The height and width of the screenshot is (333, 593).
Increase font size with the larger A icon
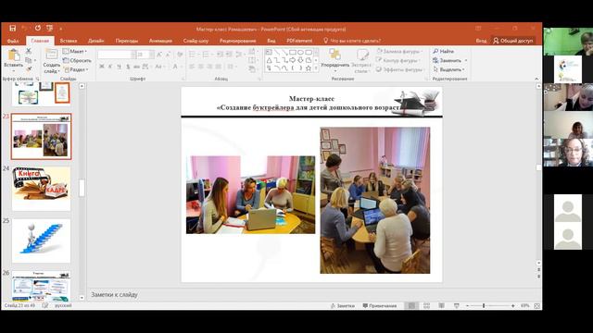tap(159, 55)
